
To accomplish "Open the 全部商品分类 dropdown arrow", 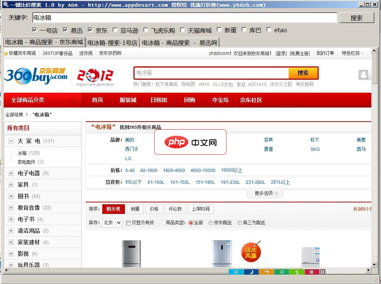I will point(73,100).
